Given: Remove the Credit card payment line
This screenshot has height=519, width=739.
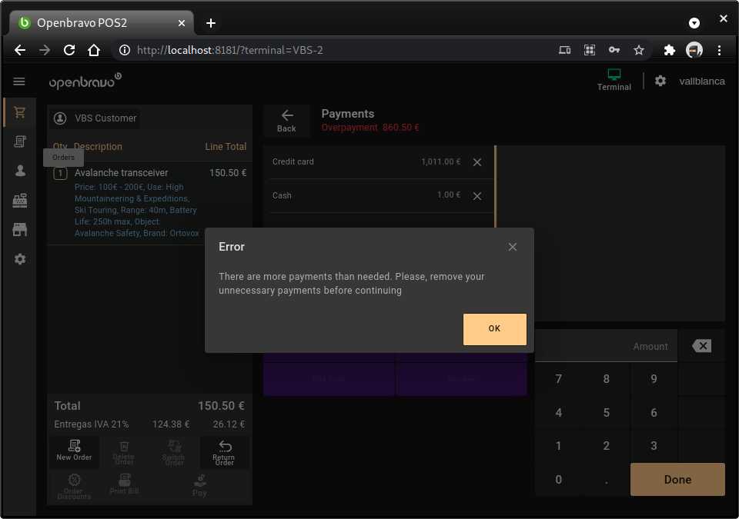Looking at the screenshot, I should point(477,162).
